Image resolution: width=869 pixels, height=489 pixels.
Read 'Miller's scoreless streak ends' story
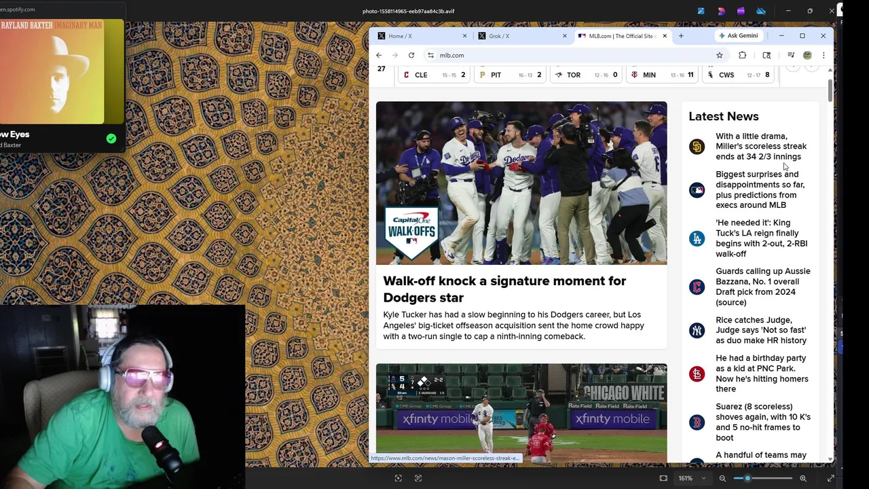click(761, 146)
